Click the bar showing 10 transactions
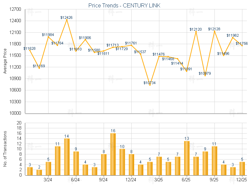The width and height of the screenshot is (249, 185). pyautogui.click(x=122, y=162)
